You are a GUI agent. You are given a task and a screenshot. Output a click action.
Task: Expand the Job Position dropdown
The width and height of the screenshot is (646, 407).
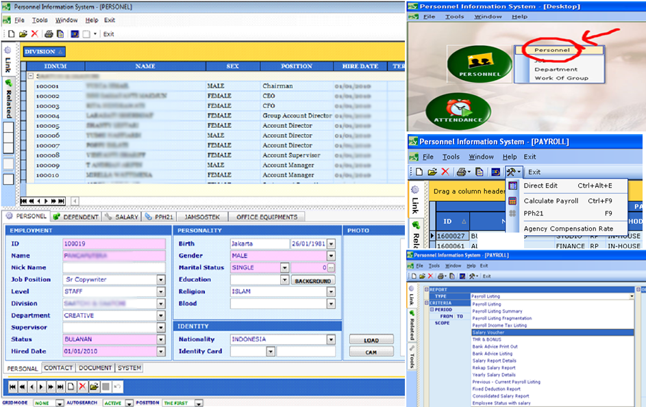[161, 280]
